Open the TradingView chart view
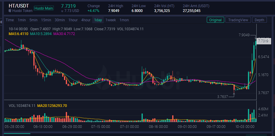The image size is (275, 136). [x=238, y=20]
